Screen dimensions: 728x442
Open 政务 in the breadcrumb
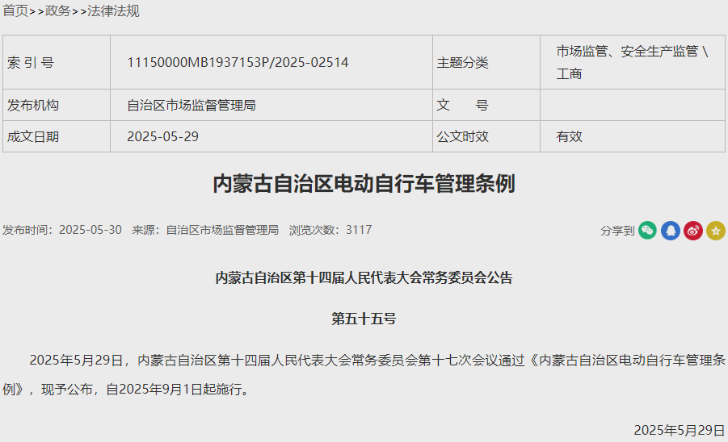[57, 10]
